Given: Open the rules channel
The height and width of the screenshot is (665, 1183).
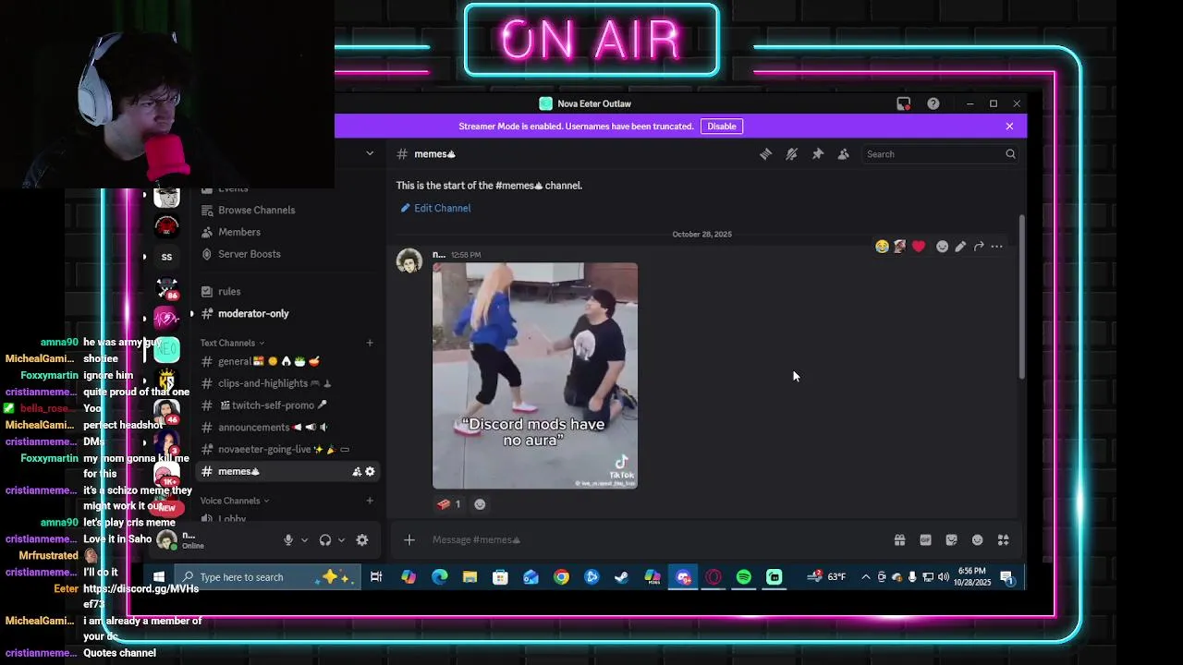Looking at the screenshot, I should coord(288,292).
